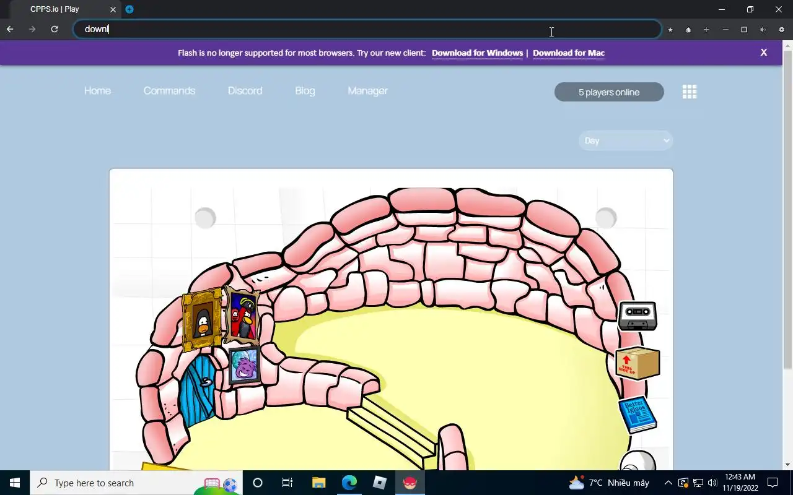Zoom out with the minus icon in toolbar
The width and height of the screenshot is (793, 495).
click(x=725, y=30)
